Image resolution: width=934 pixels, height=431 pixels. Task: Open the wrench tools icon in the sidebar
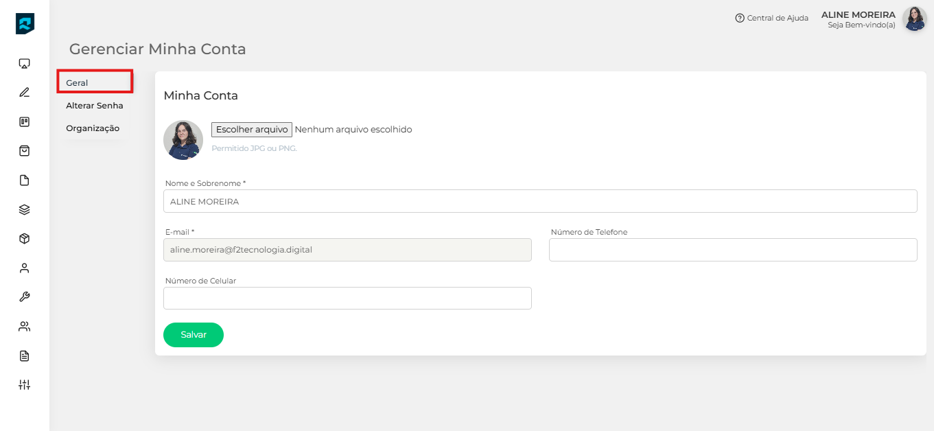25,297
